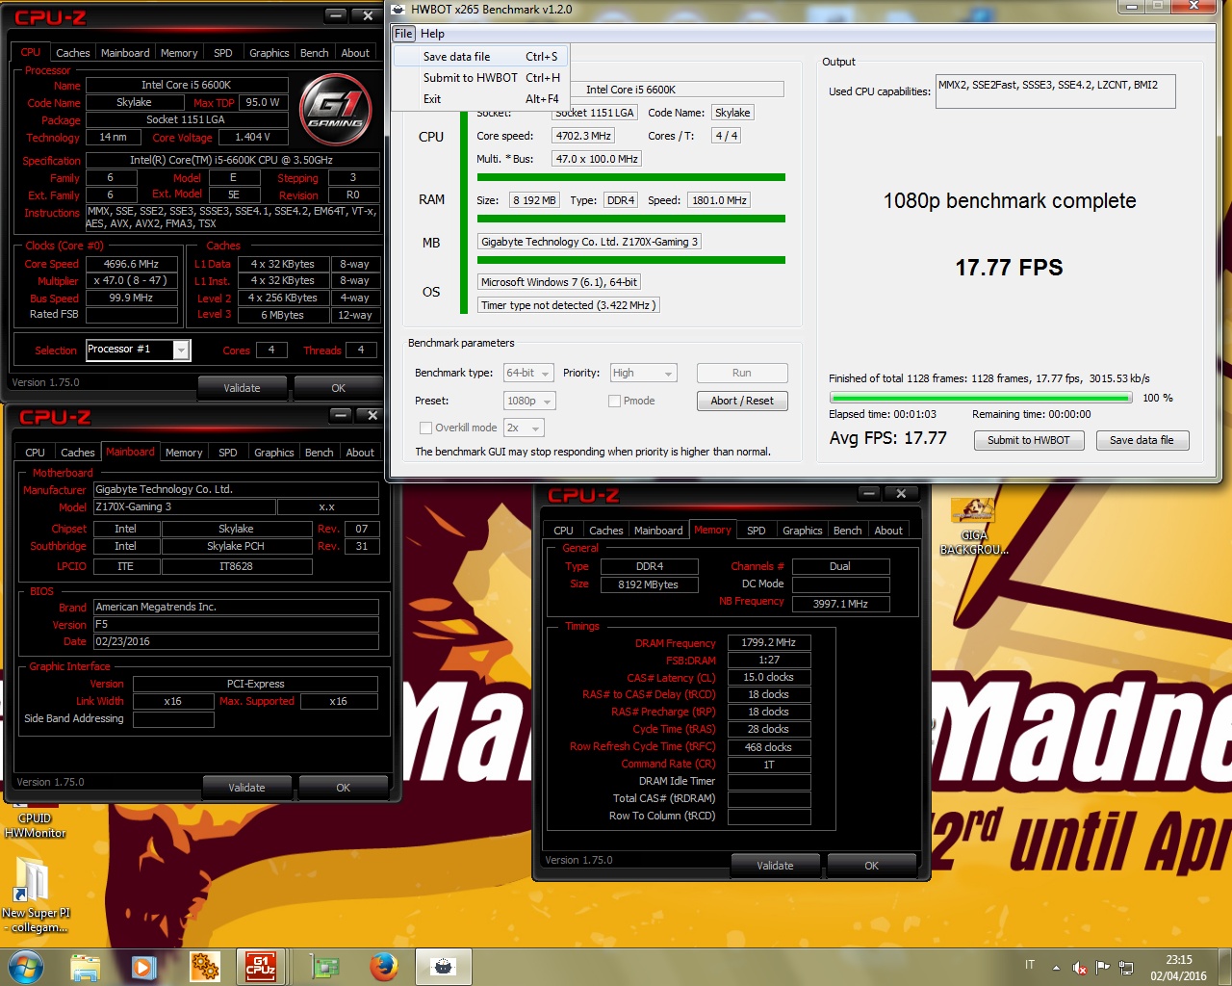Open the Preset 1080p dropdown
This screenshot has height=986, width=1232.
tap(529, 401)
